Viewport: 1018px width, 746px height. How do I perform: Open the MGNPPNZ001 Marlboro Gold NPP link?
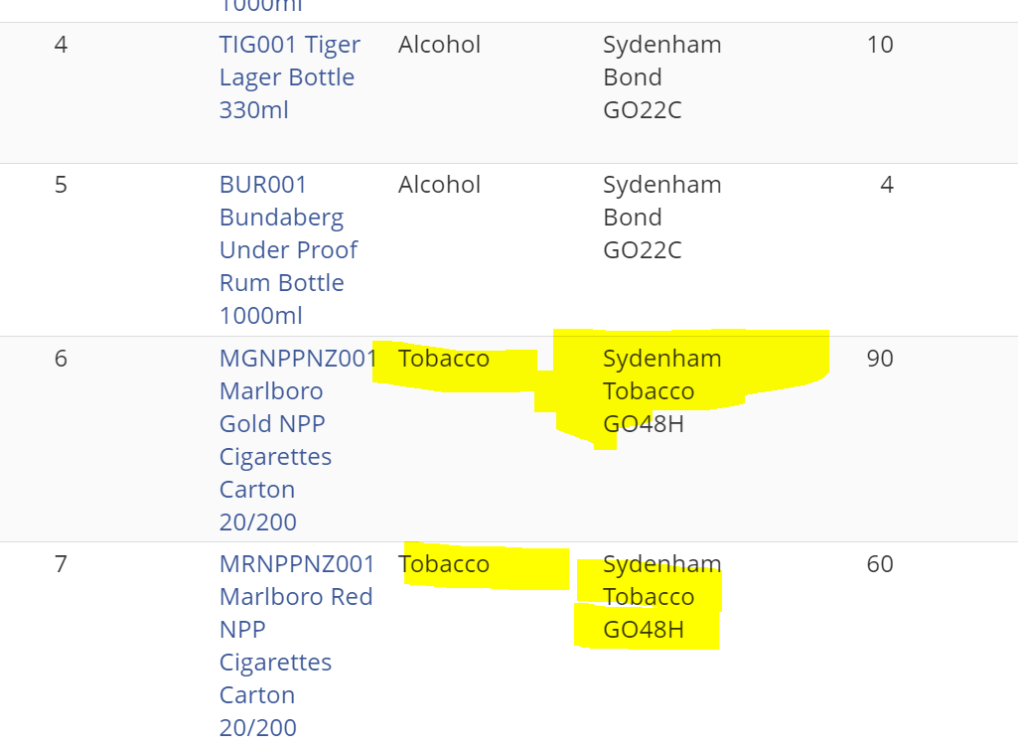click(x=298, y=440)
